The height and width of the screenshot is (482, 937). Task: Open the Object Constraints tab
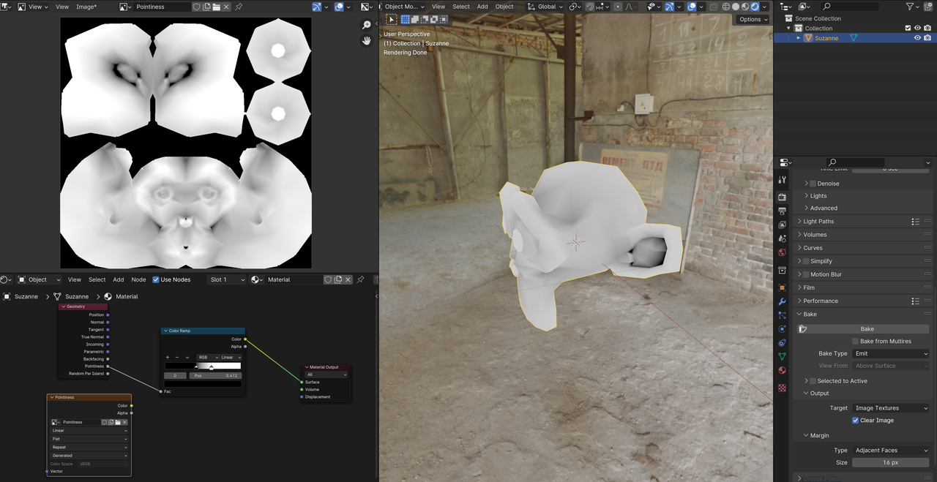782,343
